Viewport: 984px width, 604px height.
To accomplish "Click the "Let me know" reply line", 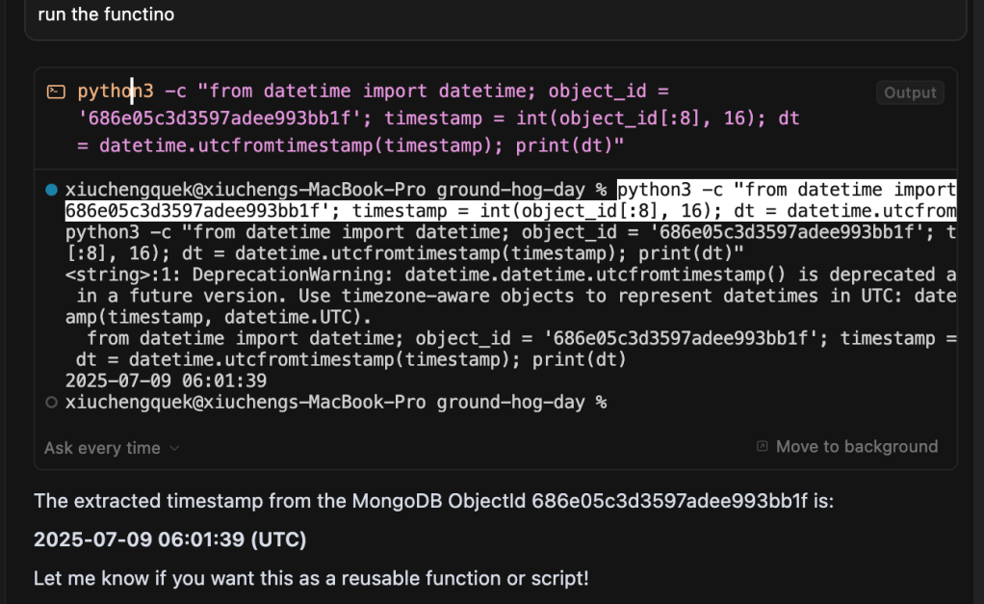I will [310, 579].
